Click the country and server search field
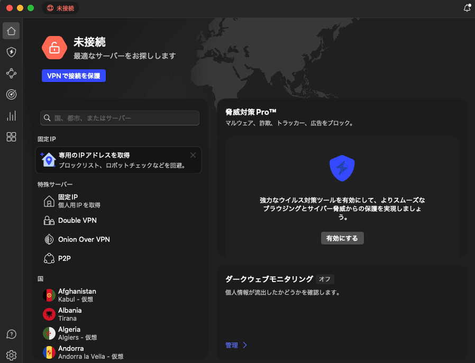The height and width of the screenshot is (363, 475). click(120, 118)
